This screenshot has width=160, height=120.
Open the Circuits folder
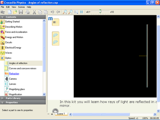[9, 42]
